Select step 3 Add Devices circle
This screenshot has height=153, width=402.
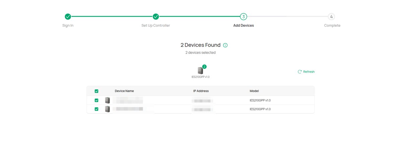244,17
